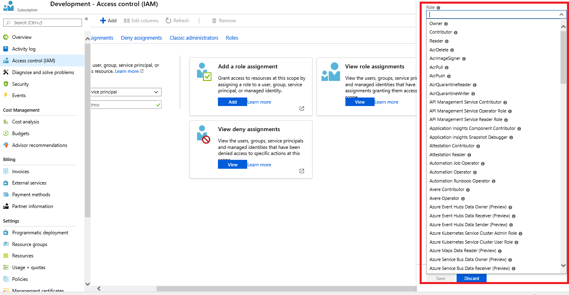Click Add in the toolbar
The height and width of the screenshot is (295, 569).
108,21
